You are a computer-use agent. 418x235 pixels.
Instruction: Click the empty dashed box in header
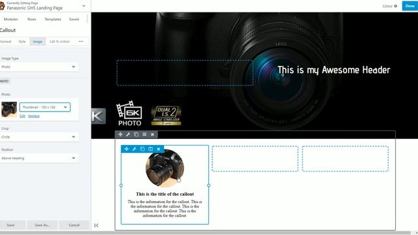point(185,72)
